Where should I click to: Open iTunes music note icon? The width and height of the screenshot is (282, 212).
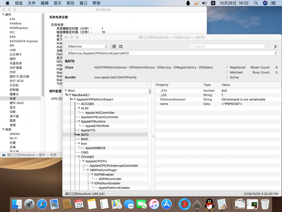tap(154, 204)
